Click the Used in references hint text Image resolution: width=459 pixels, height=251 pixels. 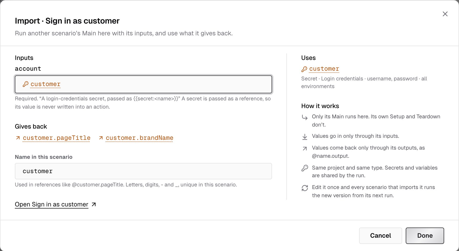point(126,185)
